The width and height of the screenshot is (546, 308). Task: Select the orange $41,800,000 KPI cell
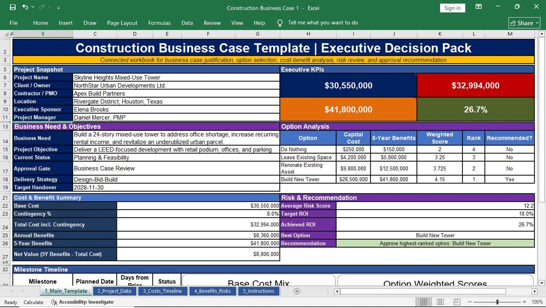348,109
